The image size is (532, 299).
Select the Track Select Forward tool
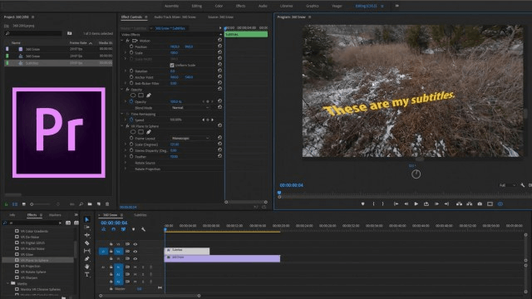86,227
